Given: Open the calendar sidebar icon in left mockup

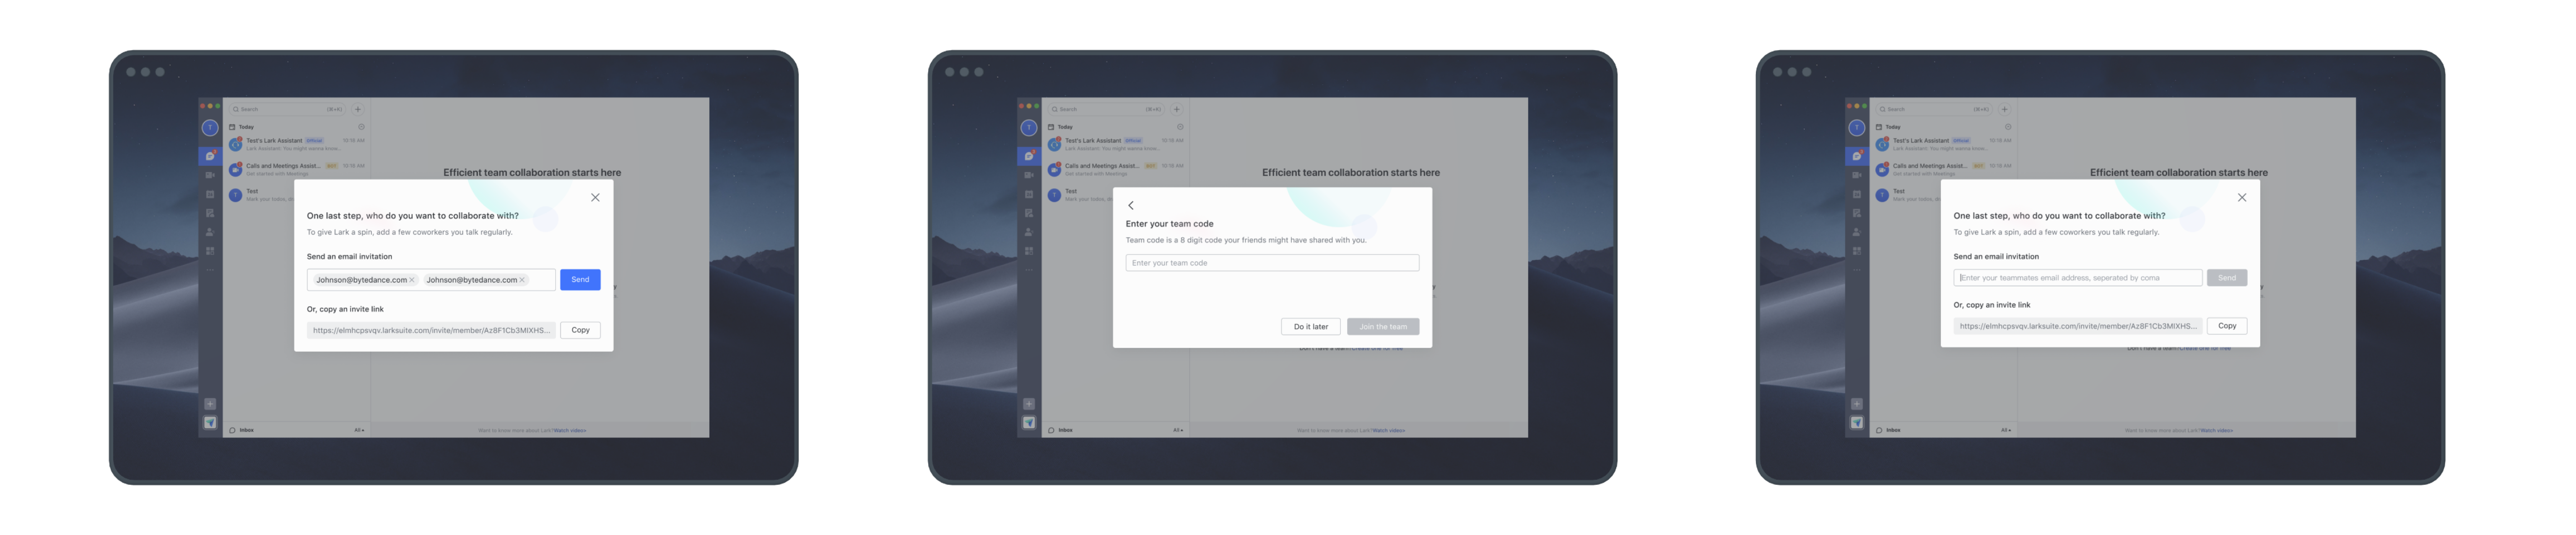Looking at the screenshot, I should point(210,194).
